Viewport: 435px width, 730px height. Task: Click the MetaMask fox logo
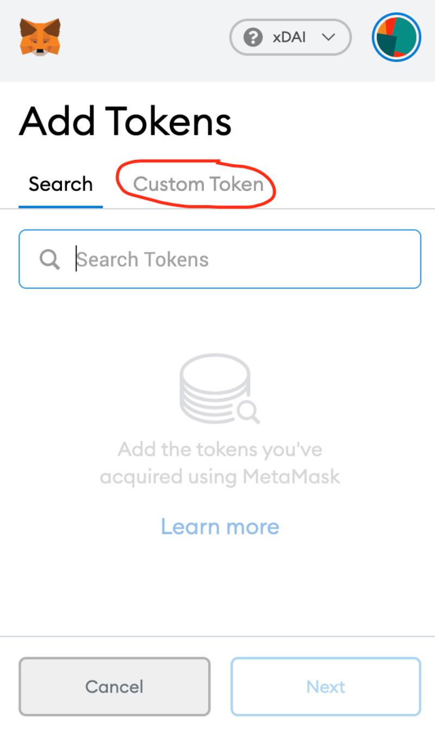click(x=40, y=37)
